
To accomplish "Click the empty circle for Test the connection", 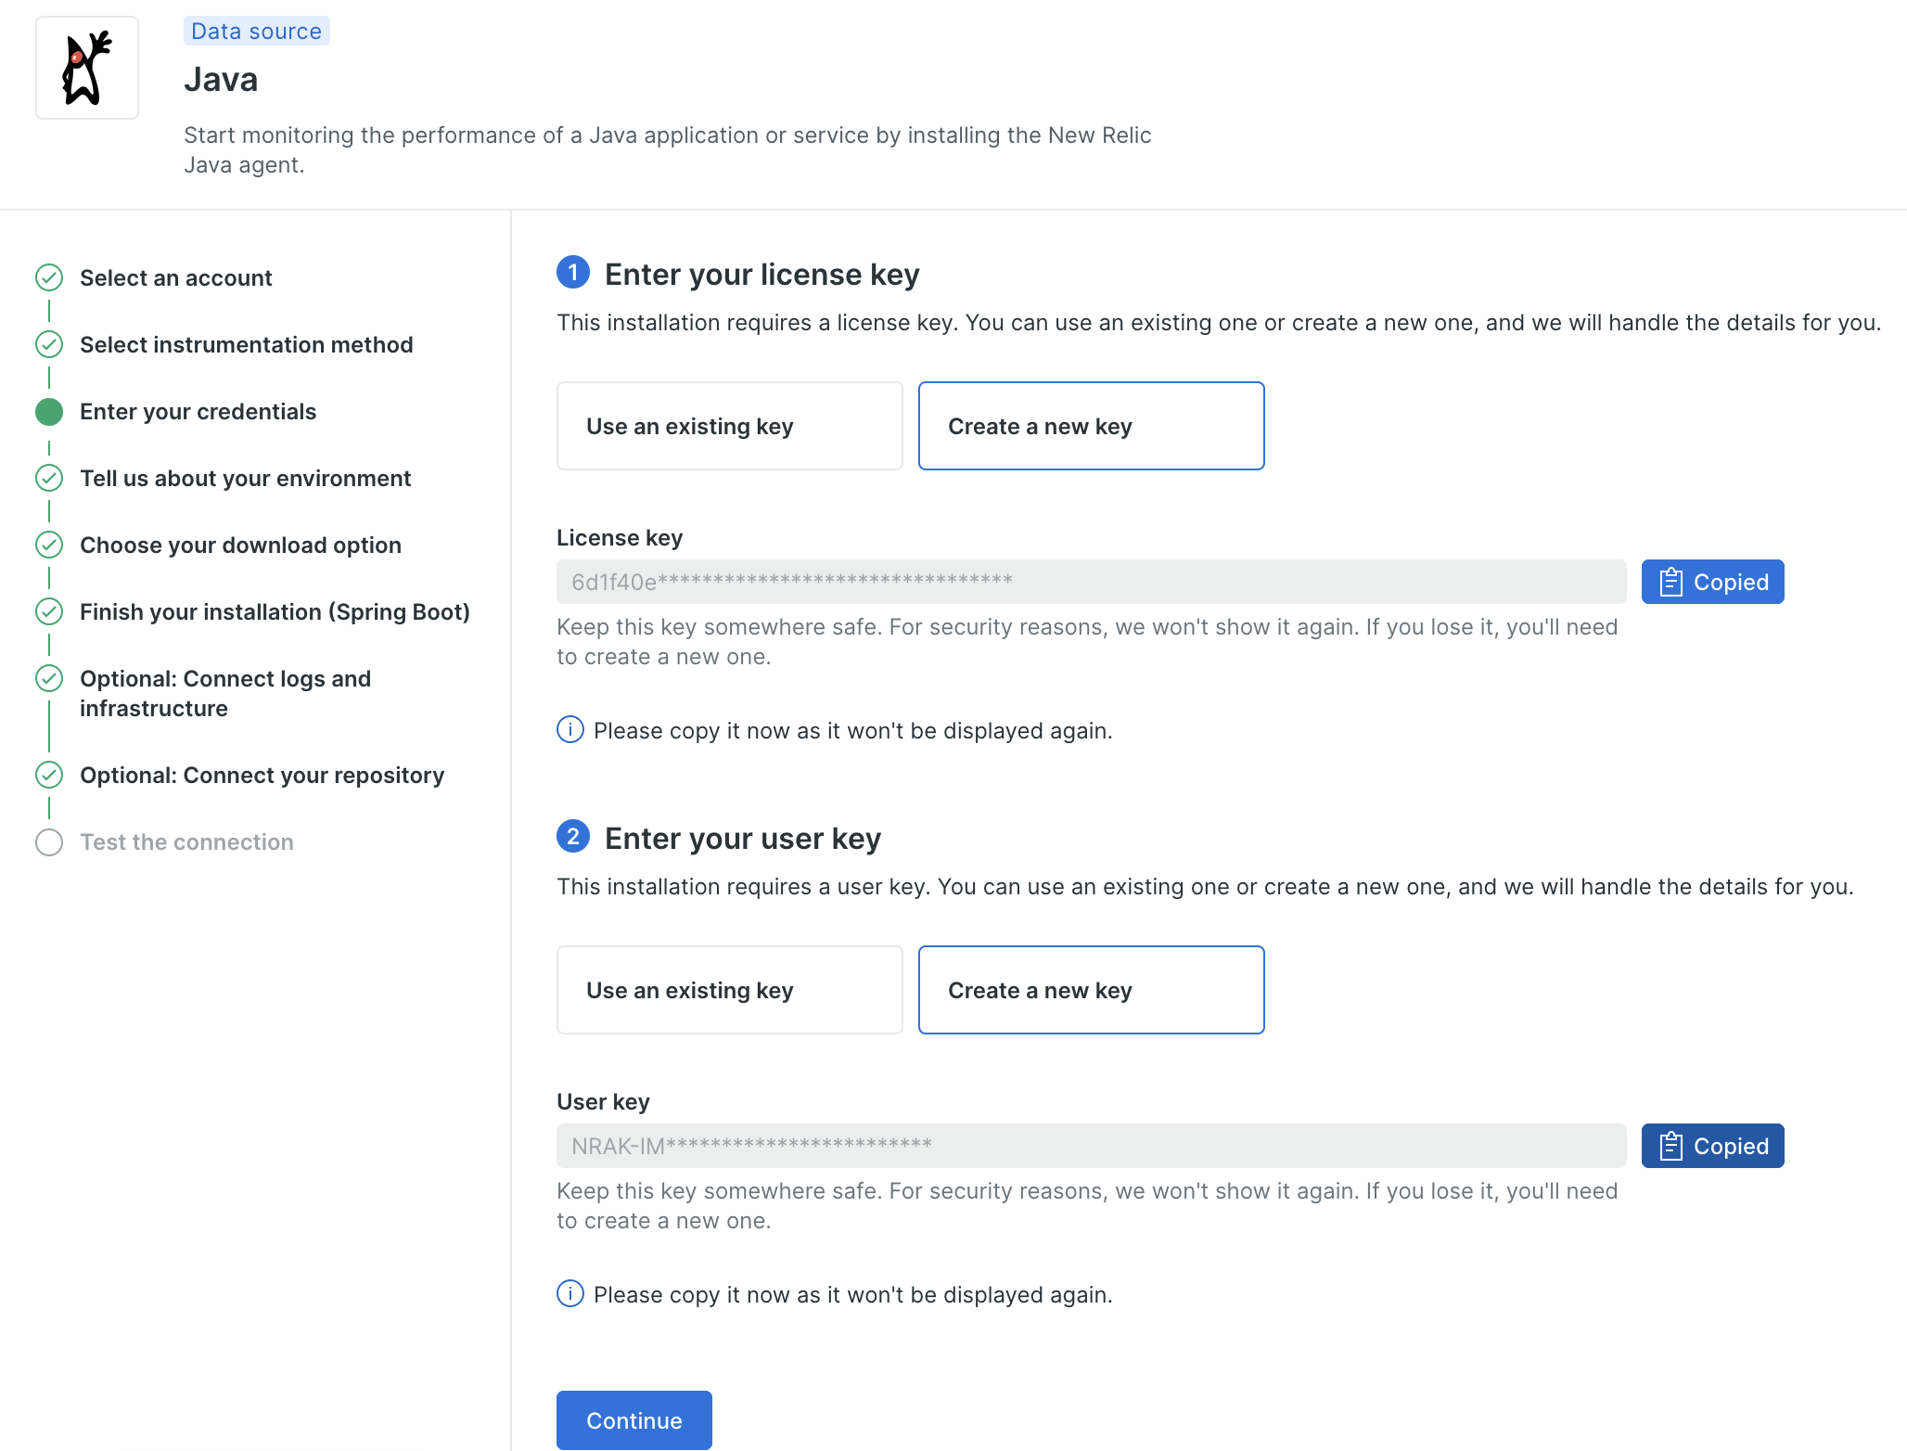I will tap(49, 842).
